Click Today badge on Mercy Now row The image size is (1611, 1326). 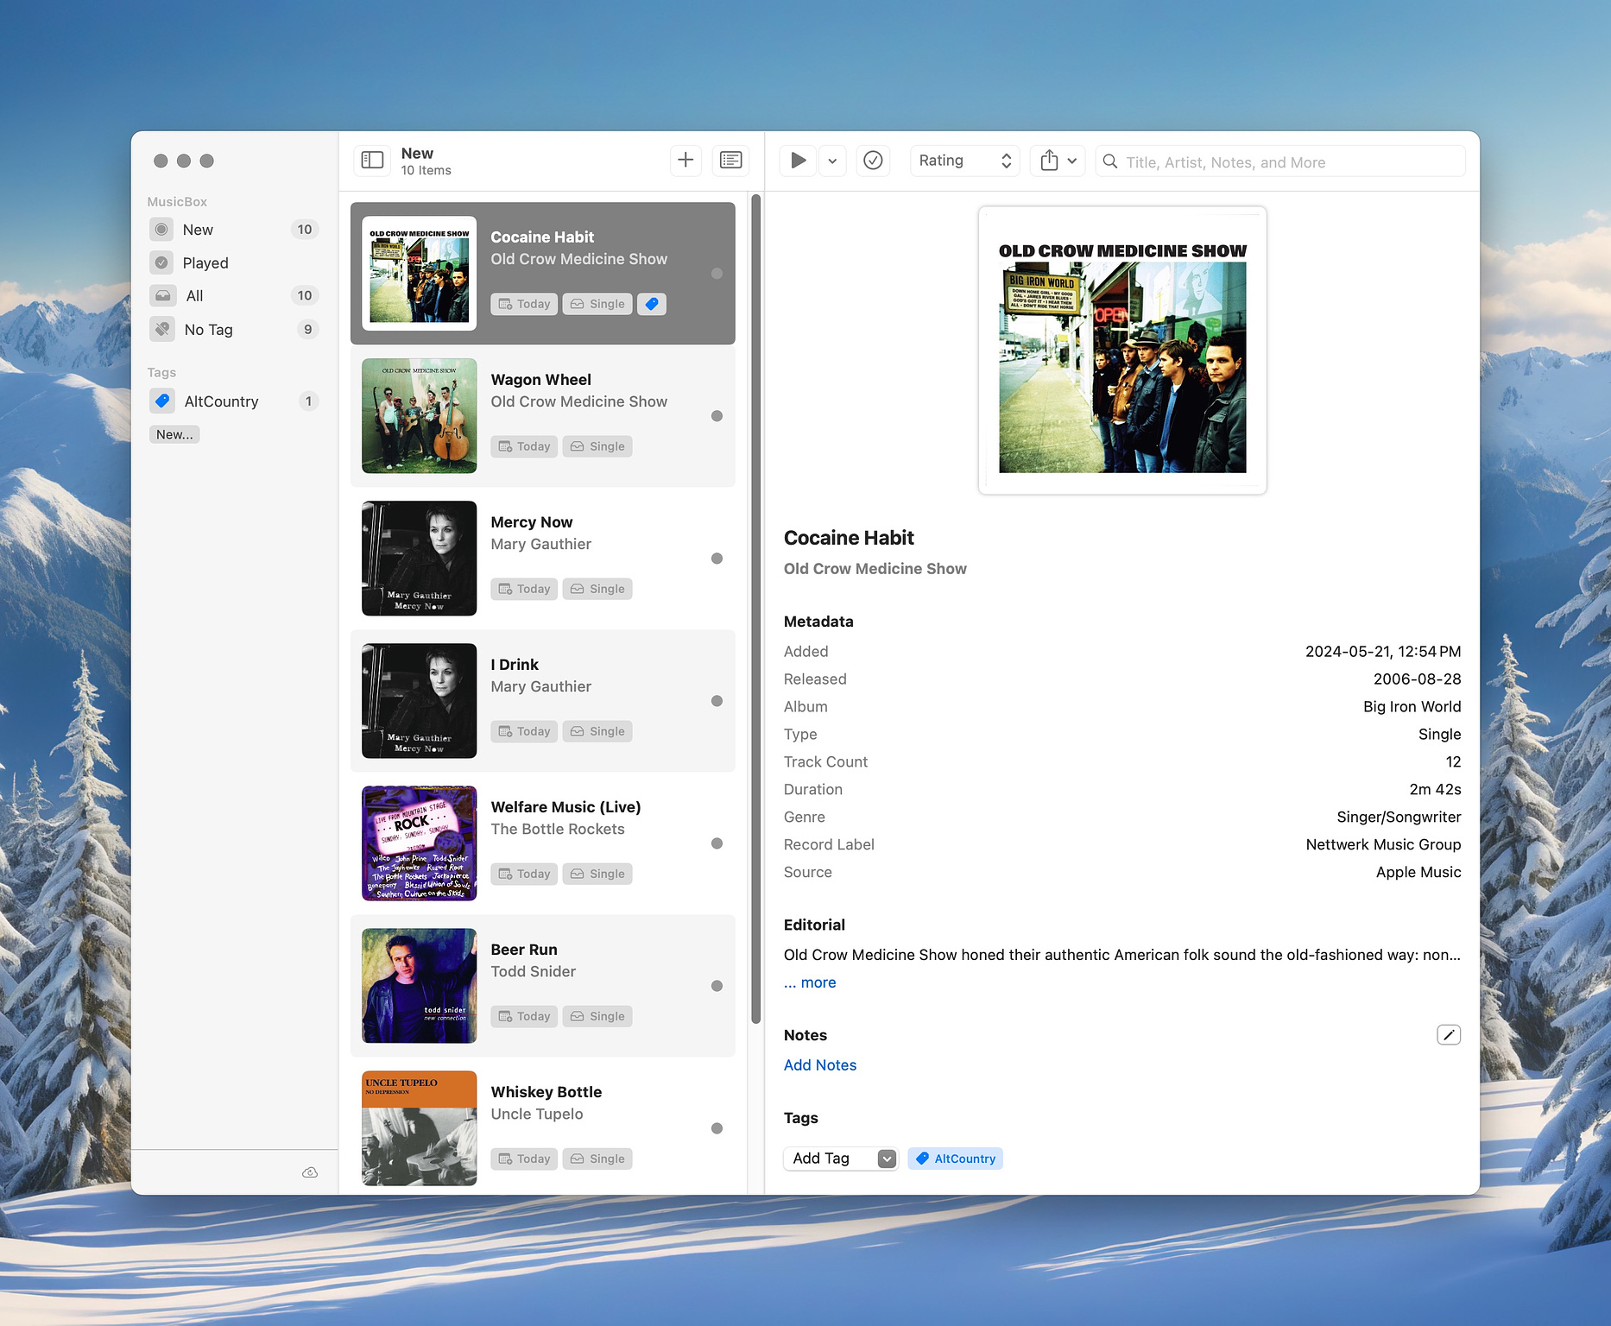click(x=524, y=589)
